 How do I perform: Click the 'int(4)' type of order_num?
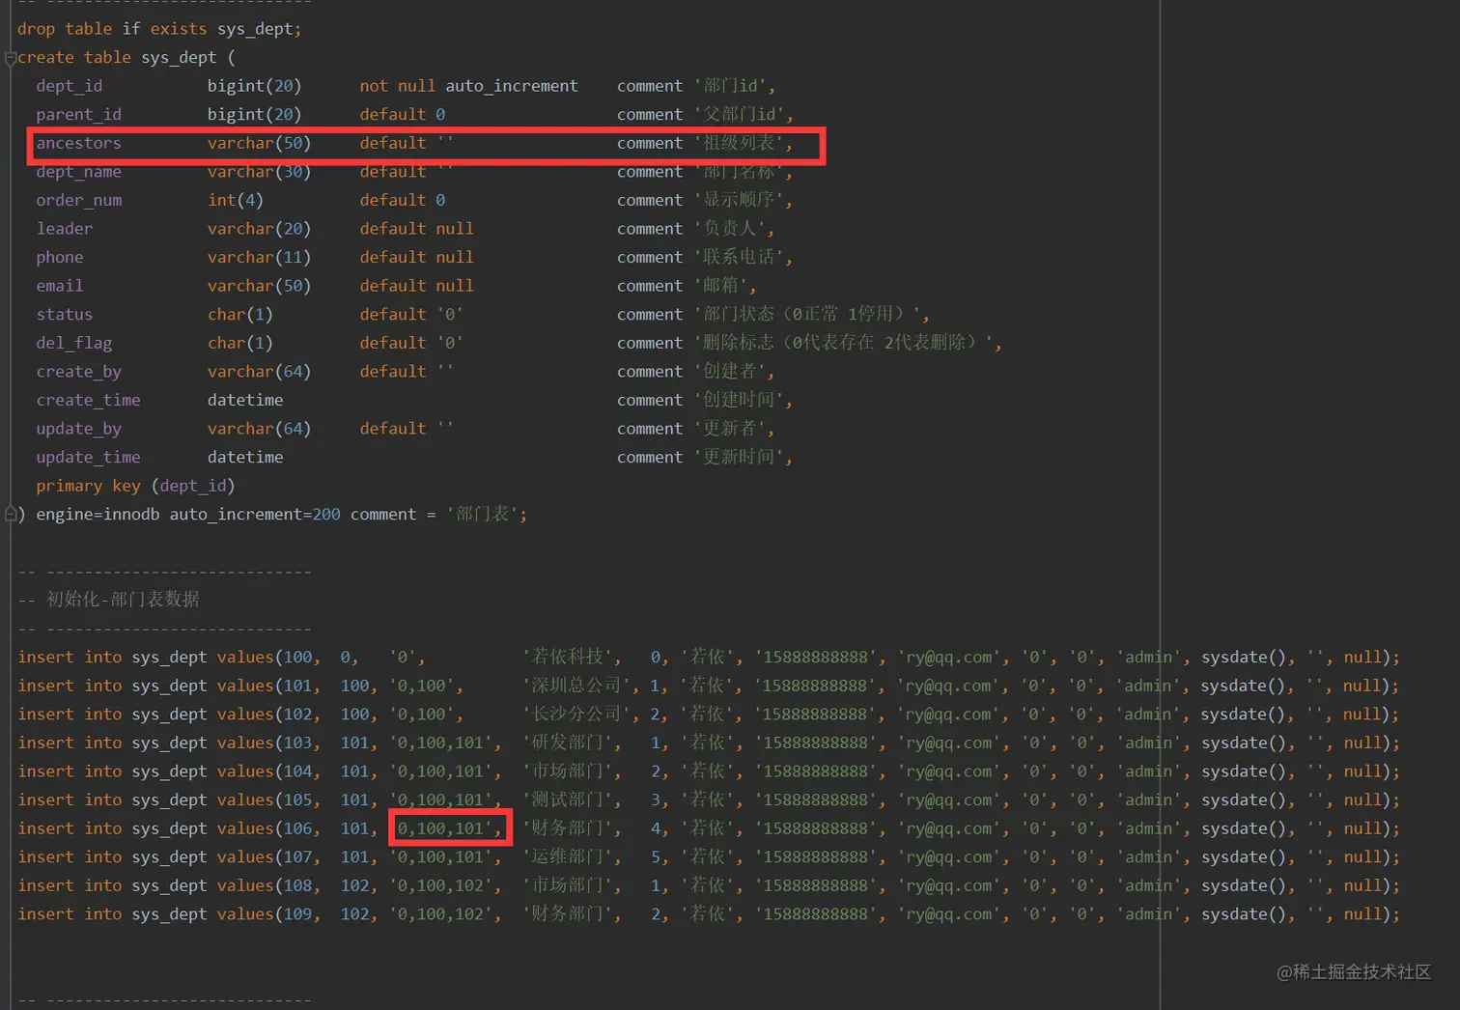point(236,200)
